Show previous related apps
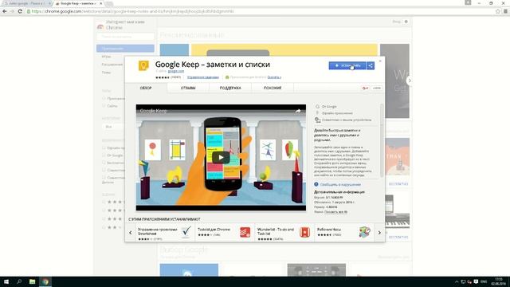Image resolution: width=510 pixels, height=287 pixels. pyautogui.click(x=131, y=233)
